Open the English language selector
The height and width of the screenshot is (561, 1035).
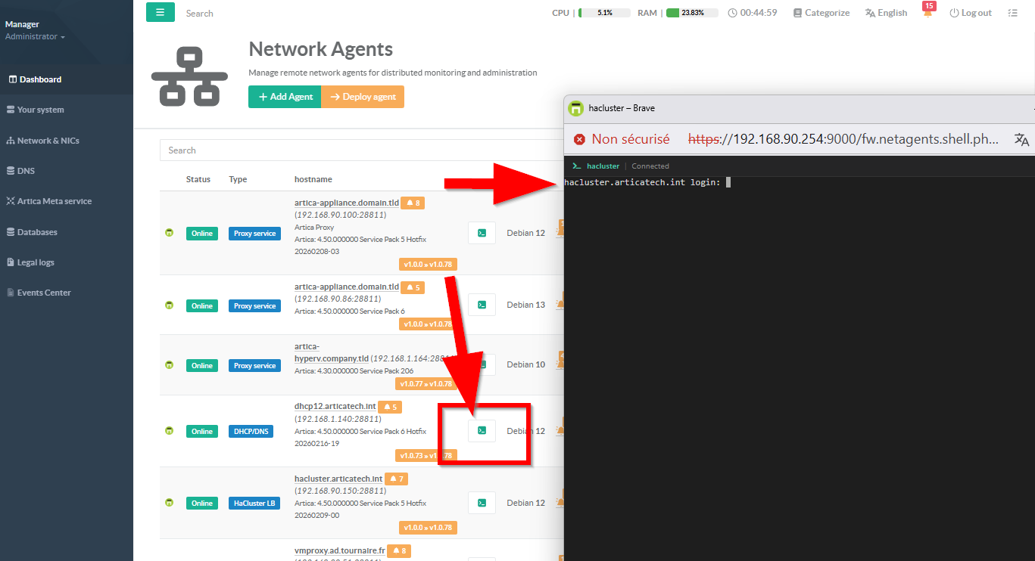tap(886, 13)
